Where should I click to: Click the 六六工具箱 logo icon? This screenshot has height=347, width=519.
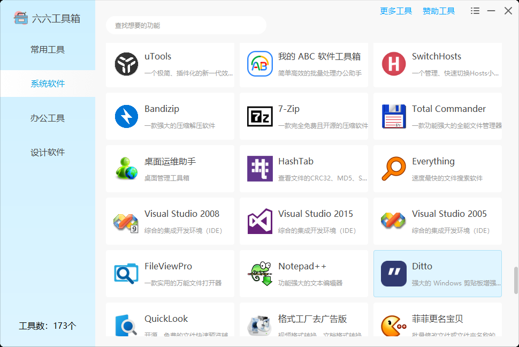pyautogui.click(x=20, y=18)
